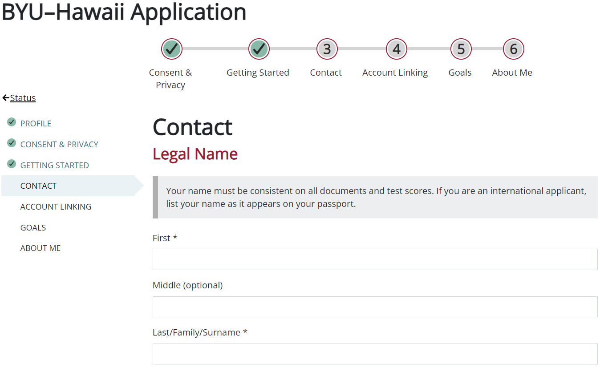604x368 pixels.
Task: Click the Middle (optional) name input field
Action: [x=375, y=307]
